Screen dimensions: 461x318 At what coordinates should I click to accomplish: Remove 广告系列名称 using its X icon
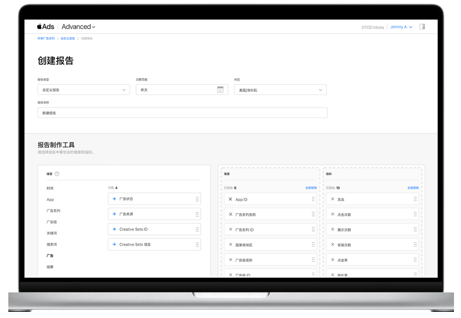click(231, 214)
